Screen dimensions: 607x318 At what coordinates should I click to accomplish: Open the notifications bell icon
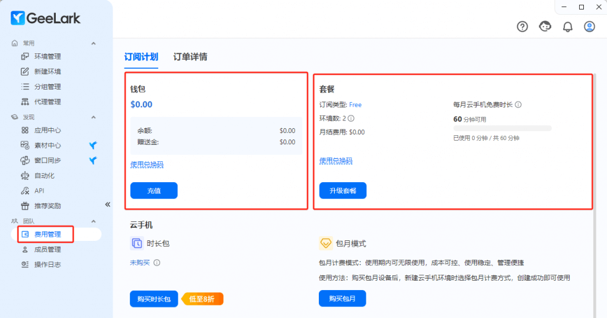click(567, 27)
